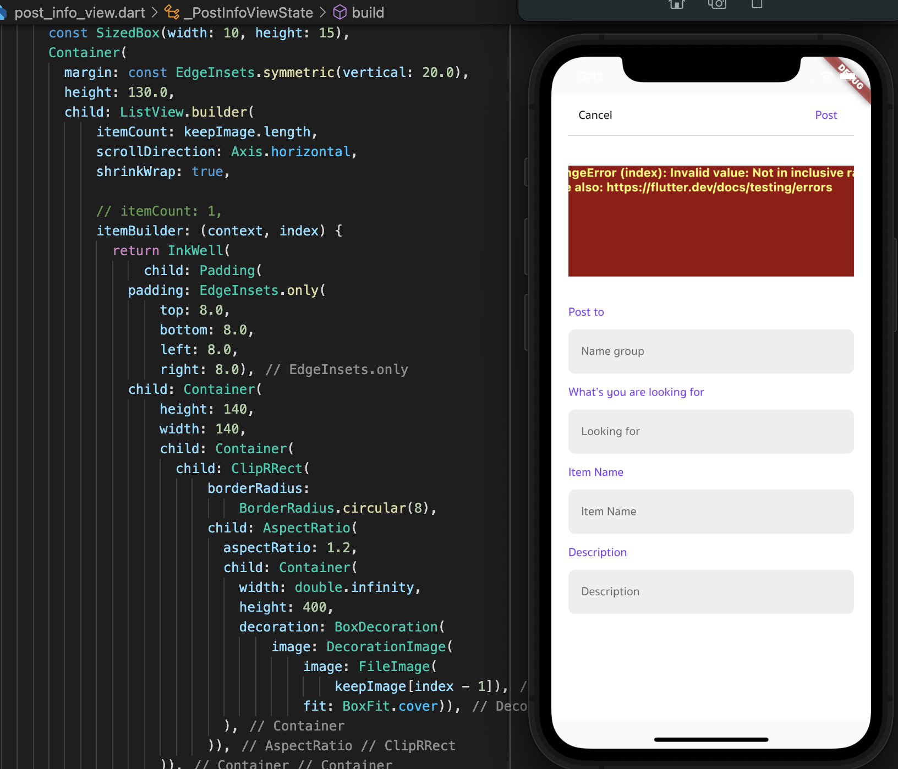
Task: Click 'image: FileImage(' code line
Action: click(370, 667)
